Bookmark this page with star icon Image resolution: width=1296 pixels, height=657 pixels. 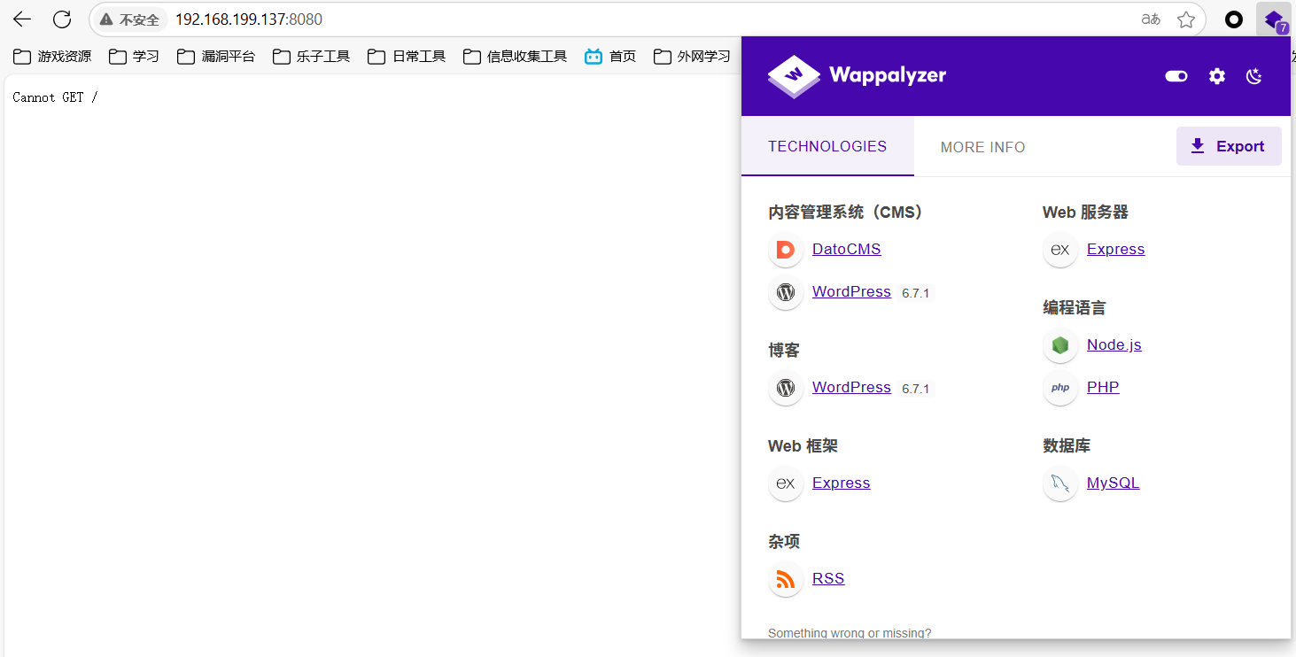point(1186,19)
